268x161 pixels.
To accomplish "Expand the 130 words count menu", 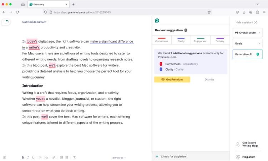I will pyautogui.click(x=118, y=157).
